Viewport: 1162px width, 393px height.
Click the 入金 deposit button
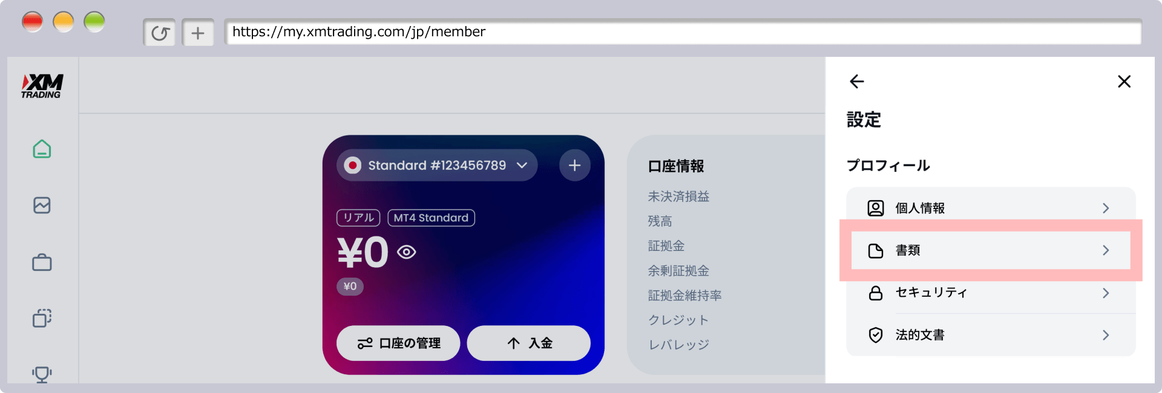[529, 343]
